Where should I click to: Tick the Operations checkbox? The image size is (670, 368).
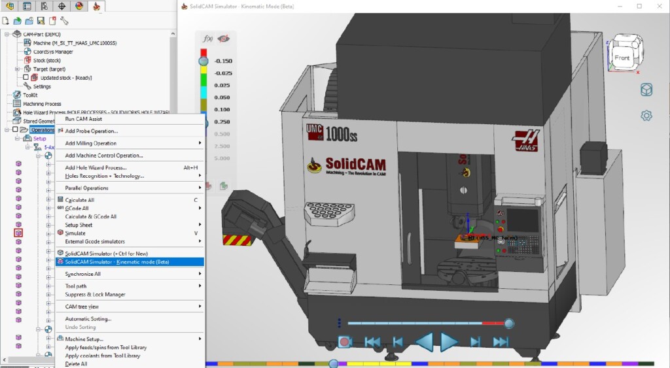point(15,129)
